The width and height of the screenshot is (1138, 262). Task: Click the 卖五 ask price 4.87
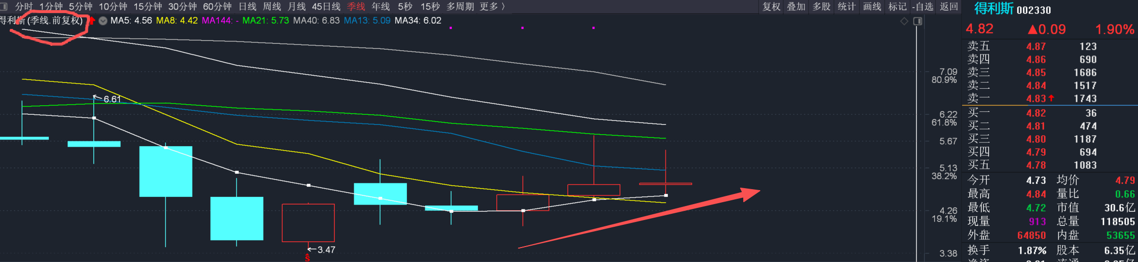tap(1036, 46)
